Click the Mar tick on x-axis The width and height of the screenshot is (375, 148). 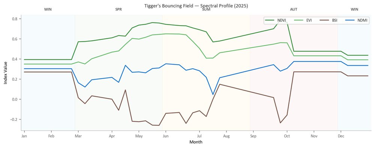(x=78, y=136)
